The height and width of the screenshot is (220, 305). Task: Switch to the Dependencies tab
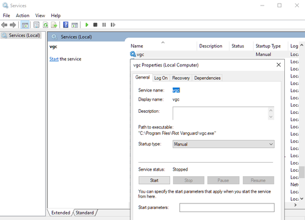[x=207, y=78]
